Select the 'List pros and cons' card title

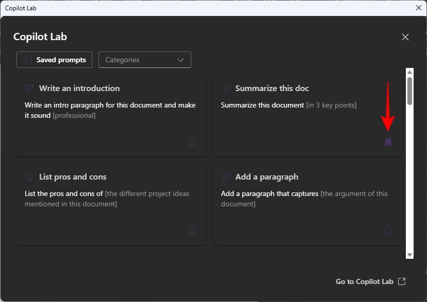click(x=73, y=177)
